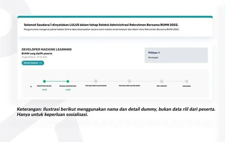
Task: Select the Bela Negara step circle
Action: click(162, 81)
